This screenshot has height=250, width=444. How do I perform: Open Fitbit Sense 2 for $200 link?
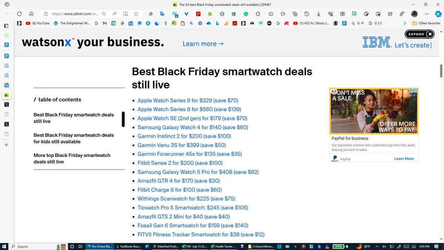point(180,163)
